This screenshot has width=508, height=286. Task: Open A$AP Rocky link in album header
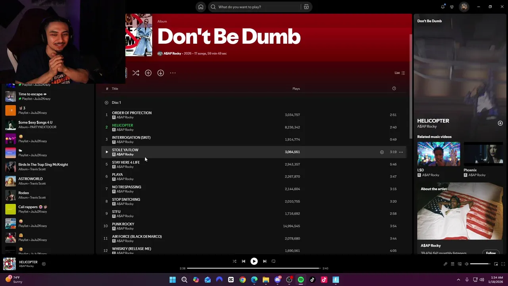tap(172, 53)
